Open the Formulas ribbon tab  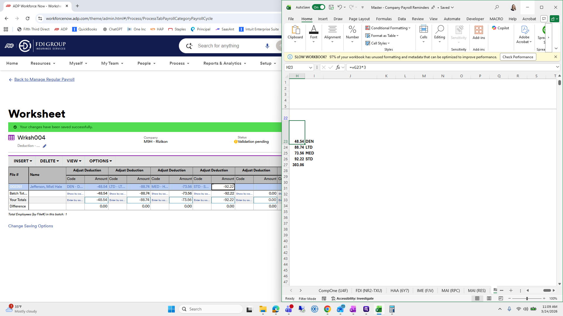(384, 19)
